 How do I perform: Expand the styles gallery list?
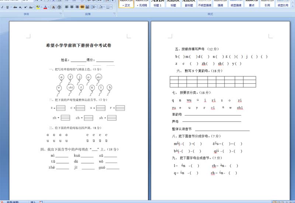[x=292, y=6]
